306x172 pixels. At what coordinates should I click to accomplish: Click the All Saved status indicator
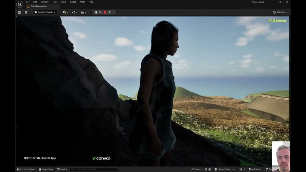tap(255, 169)
